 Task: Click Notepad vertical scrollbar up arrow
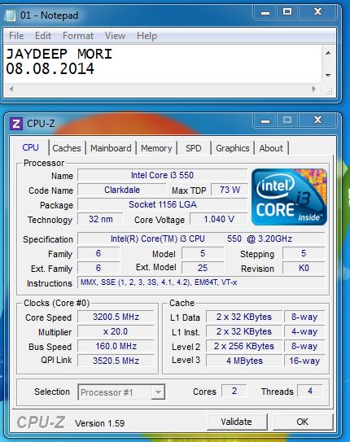328,53
